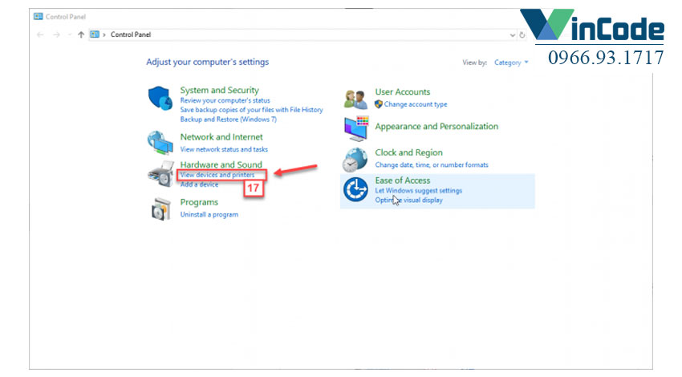The image size is (682, 377).
Task: Click the Appearance and Personalization monitor icon
Action: 355,128
